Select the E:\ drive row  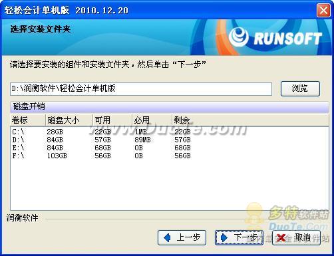click(170, 148)
